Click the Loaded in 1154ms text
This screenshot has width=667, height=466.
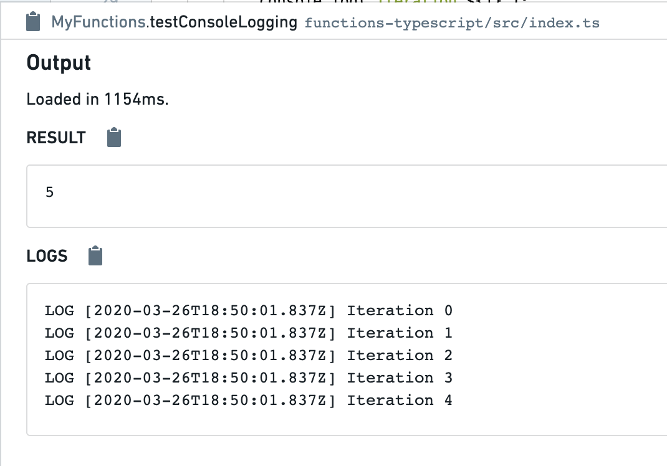tap(97, 99)
